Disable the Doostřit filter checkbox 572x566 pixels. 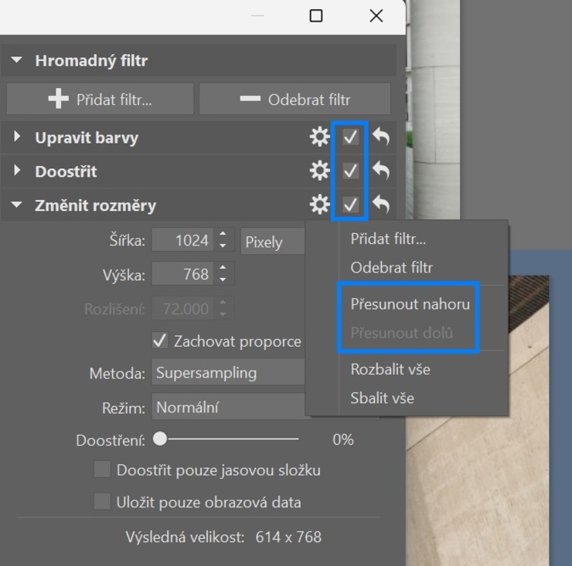350,171
